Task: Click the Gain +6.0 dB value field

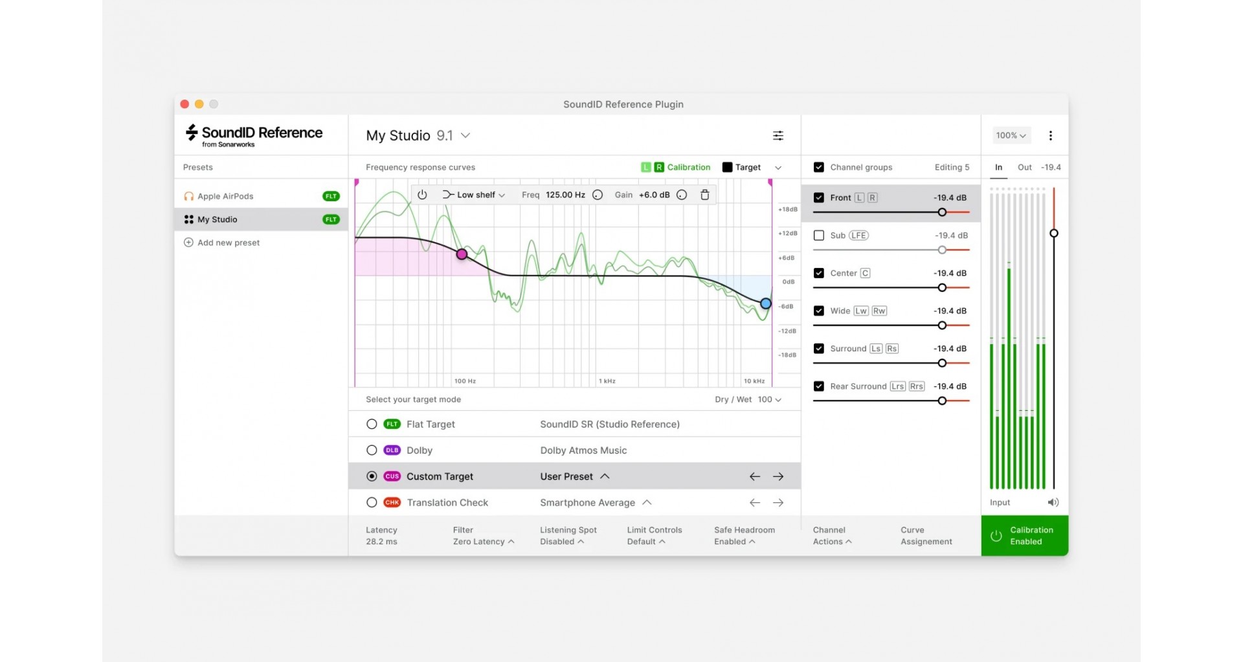Action: pos(655,195)
